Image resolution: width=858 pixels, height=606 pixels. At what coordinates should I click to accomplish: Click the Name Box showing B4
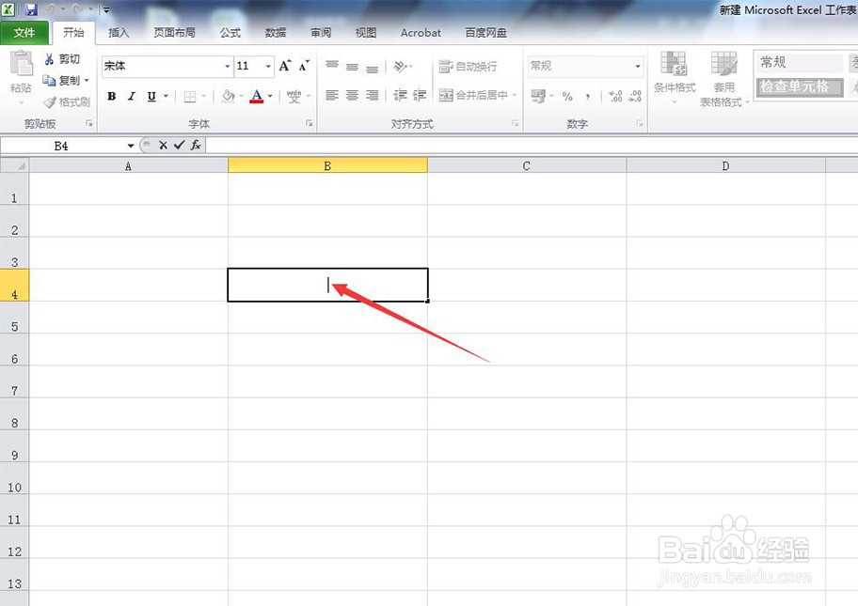pos(61,146)
